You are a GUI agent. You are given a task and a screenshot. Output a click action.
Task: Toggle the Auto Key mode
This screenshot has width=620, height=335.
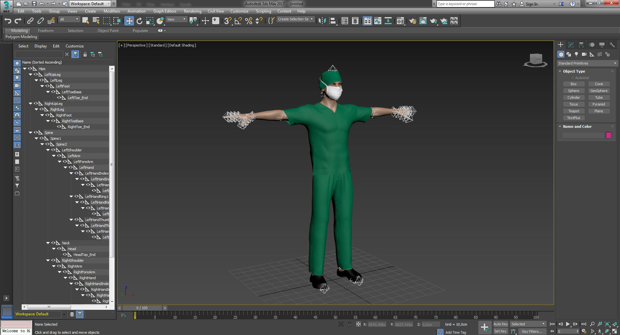pyautogui.click(x=501, y=324)
